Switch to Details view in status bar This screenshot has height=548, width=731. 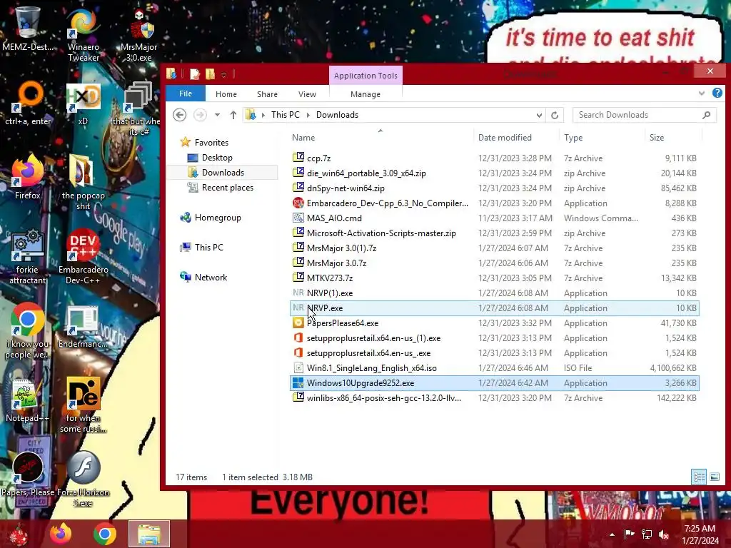[699, 477]
